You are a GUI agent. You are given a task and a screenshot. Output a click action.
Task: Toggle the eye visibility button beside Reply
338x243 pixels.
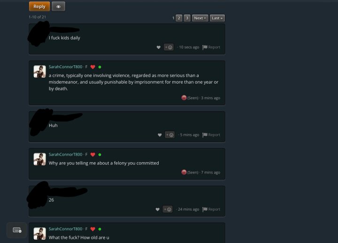click(58, 7)
